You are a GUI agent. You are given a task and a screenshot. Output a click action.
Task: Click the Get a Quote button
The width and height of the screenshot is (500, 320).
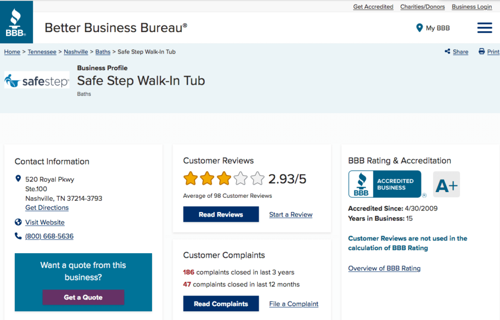pyautogui.click(x=83, y=297)
